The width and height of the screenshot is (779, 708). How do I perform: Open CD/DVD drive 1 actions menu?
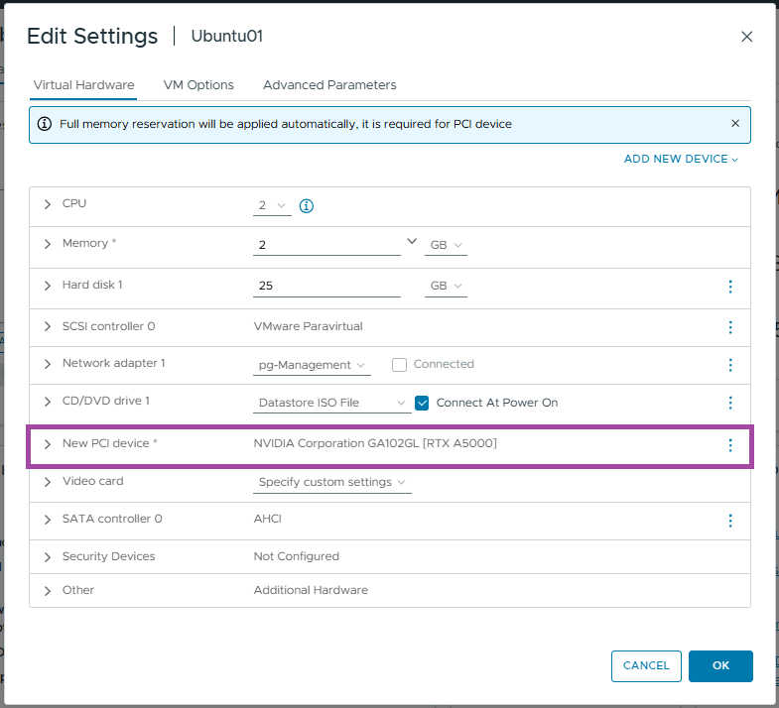[x=730, y=403]
